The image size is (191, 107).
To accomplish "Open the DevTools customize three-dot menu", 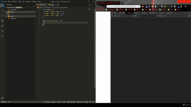I will click(186, 13).
